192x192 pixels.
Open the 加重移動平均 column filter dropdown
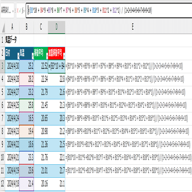(x=64, y=56)
